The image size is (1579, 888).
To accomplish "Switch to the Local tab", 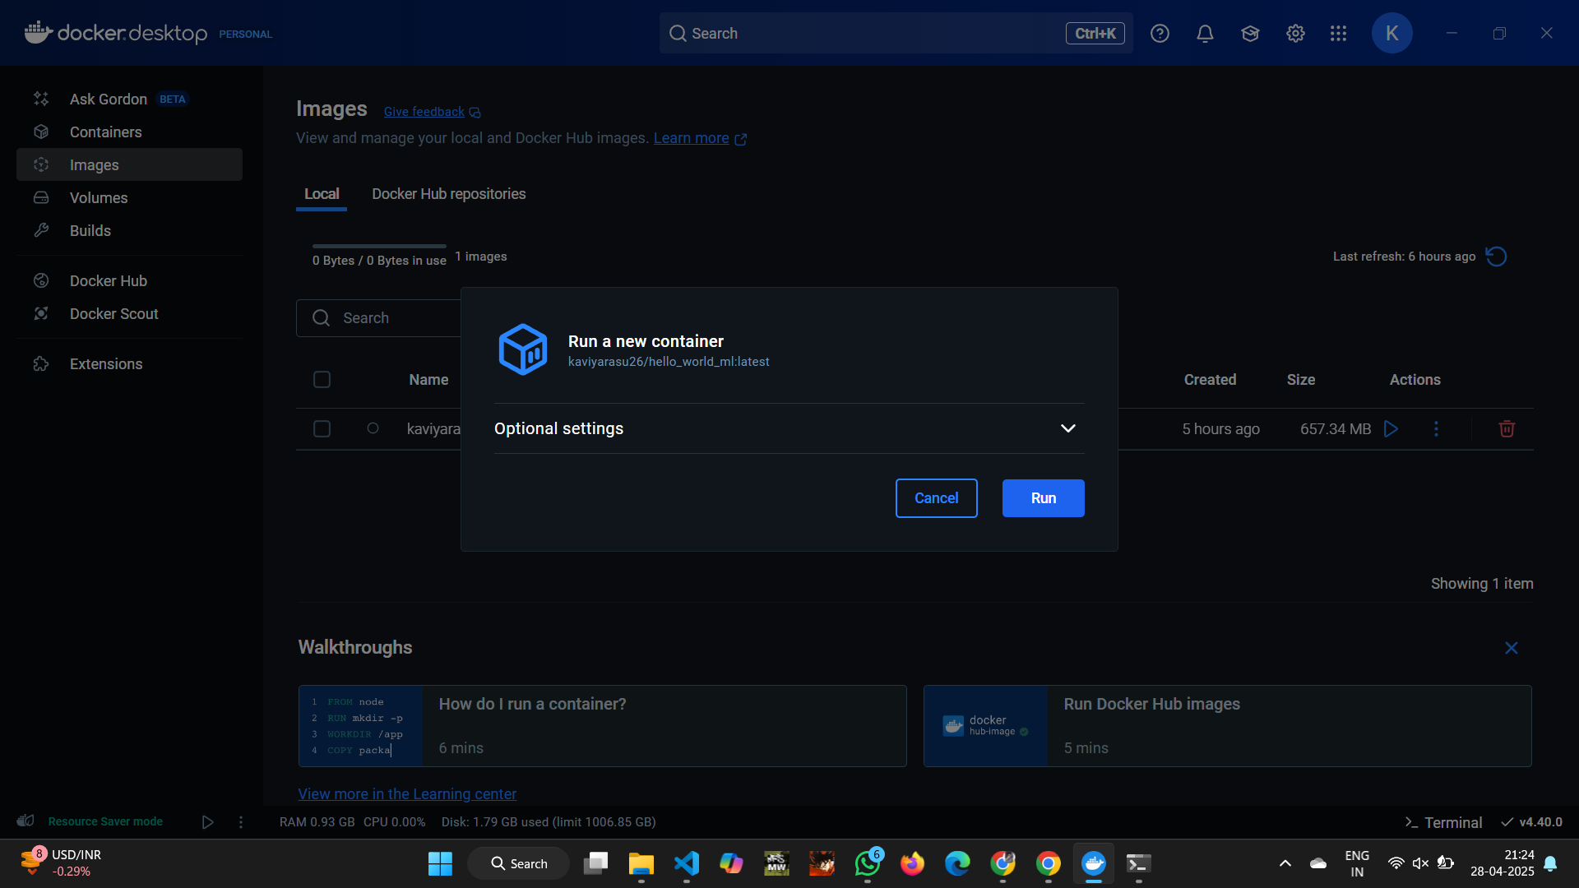I will tap(322, 194).
